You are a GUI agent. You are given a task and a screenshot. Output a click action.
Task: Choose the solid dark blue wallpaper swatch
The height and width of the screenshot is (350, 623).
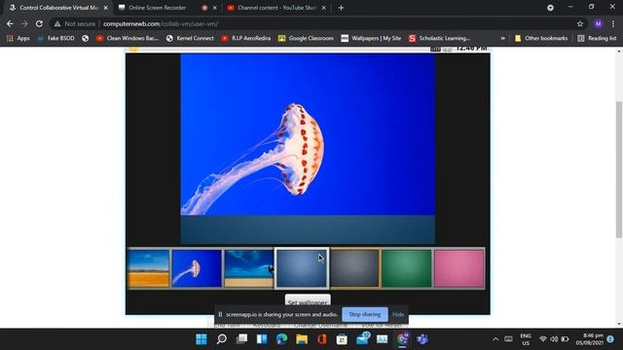click(302, 268)
